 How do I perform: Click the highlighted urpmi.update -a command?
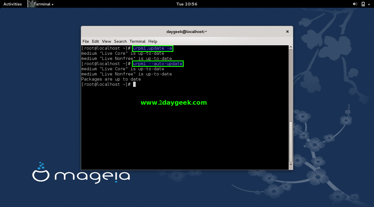[153, 48]
